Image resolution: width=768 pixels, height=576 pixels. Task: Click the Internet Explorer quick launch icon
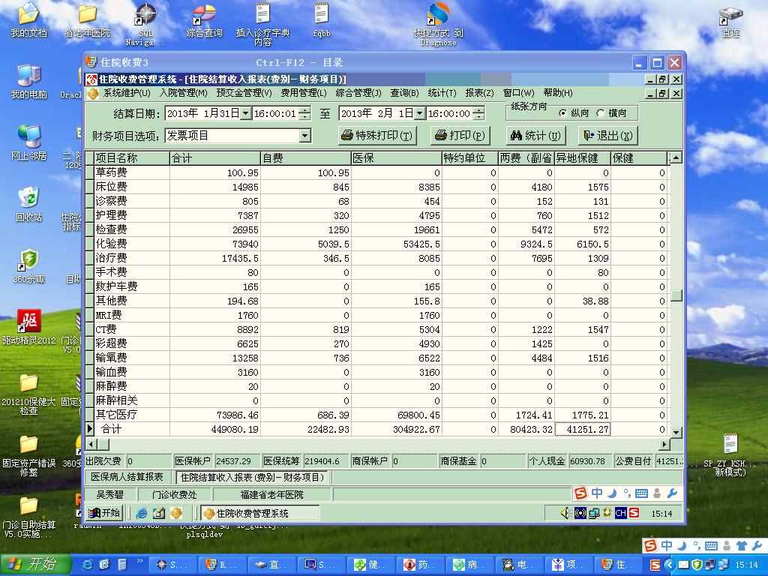pyautogui.click(x=88, y=564)
